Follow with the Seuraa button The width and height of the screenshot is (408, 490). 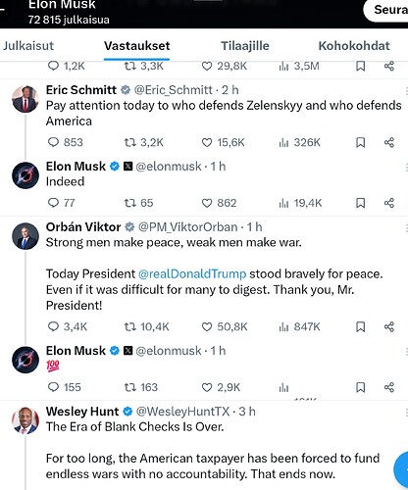point(387,10)
